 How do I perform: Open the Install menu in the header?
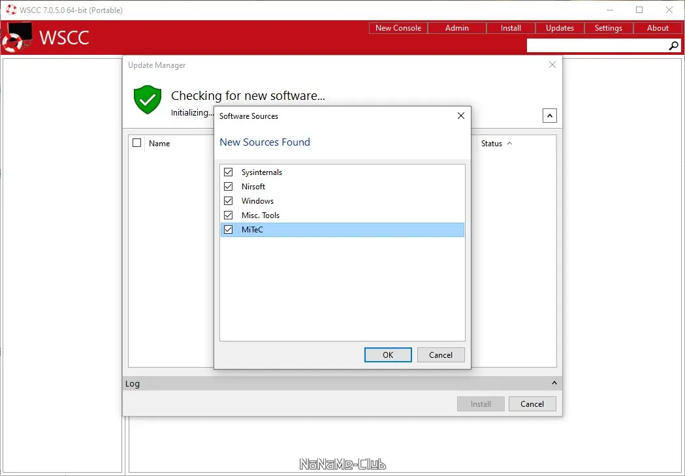[x=511, y=28]
